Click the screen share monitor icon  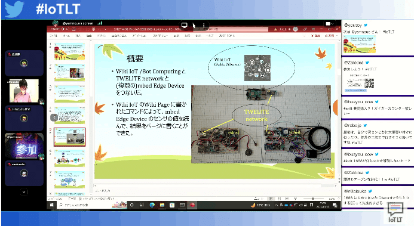click(184, 25)
